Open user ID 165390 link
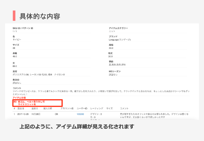 tap(80, 114)
